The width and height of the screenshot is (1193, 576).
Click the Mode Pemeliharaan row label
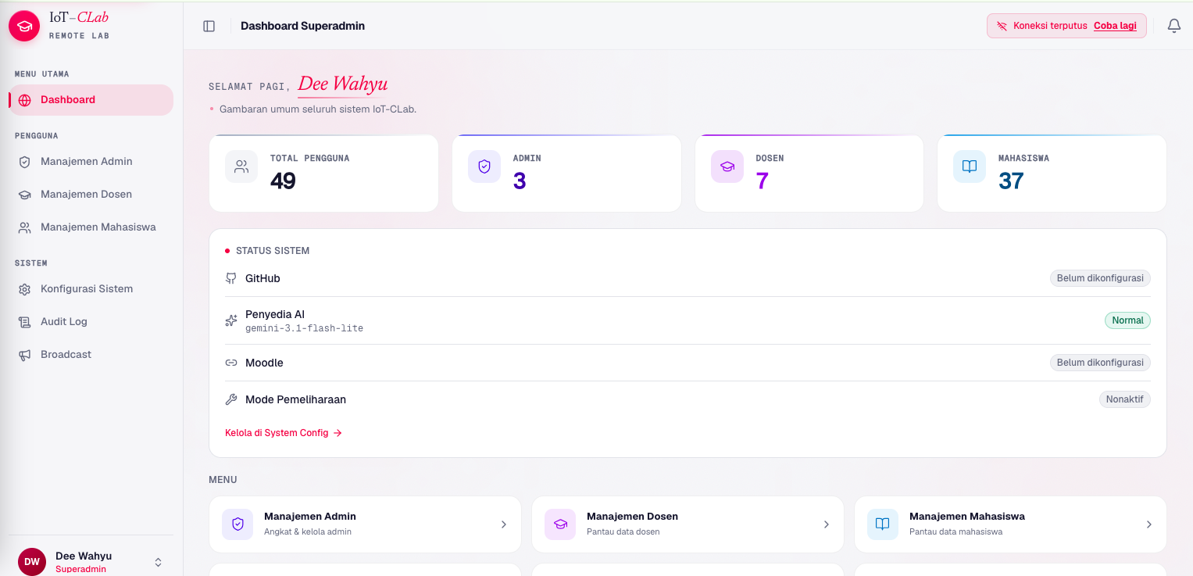[295, 399]
